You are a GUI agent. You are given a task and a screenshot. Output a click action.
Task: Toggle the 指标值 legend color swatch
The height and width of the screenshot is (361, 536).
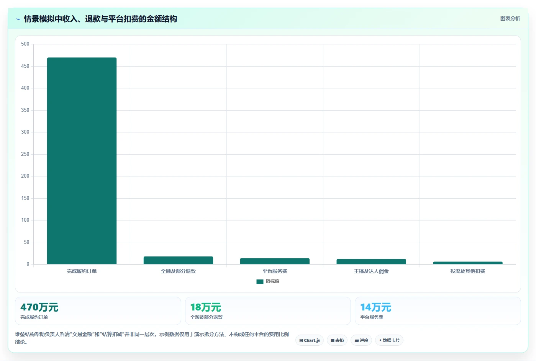[260, 281]
